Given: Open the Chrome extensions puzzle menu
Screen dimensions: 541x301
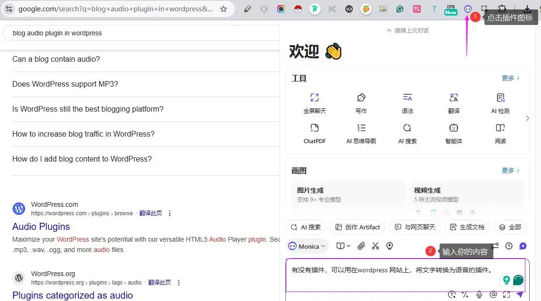Looking at the screenshot, I should (502, 9).
